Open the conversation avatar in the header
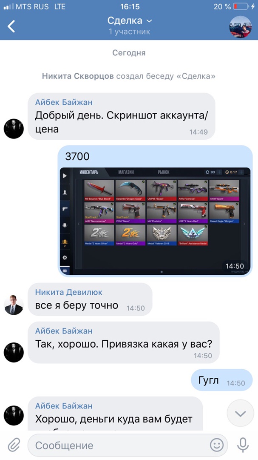This screenshot has width=258, height=460. click(x=240, y=27)
